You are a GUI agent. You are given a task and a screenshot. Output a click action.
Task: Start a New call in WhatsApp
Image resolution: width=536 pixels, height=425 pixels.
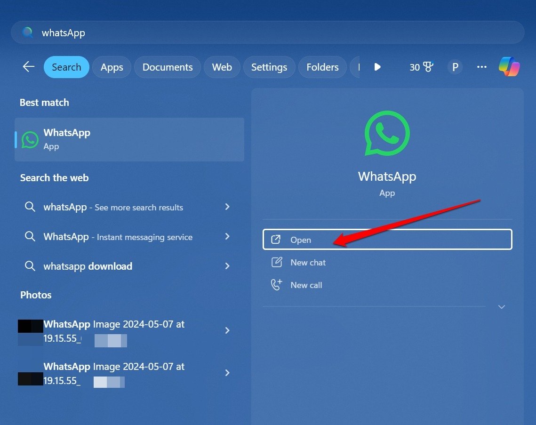click(x=306, y=285)
